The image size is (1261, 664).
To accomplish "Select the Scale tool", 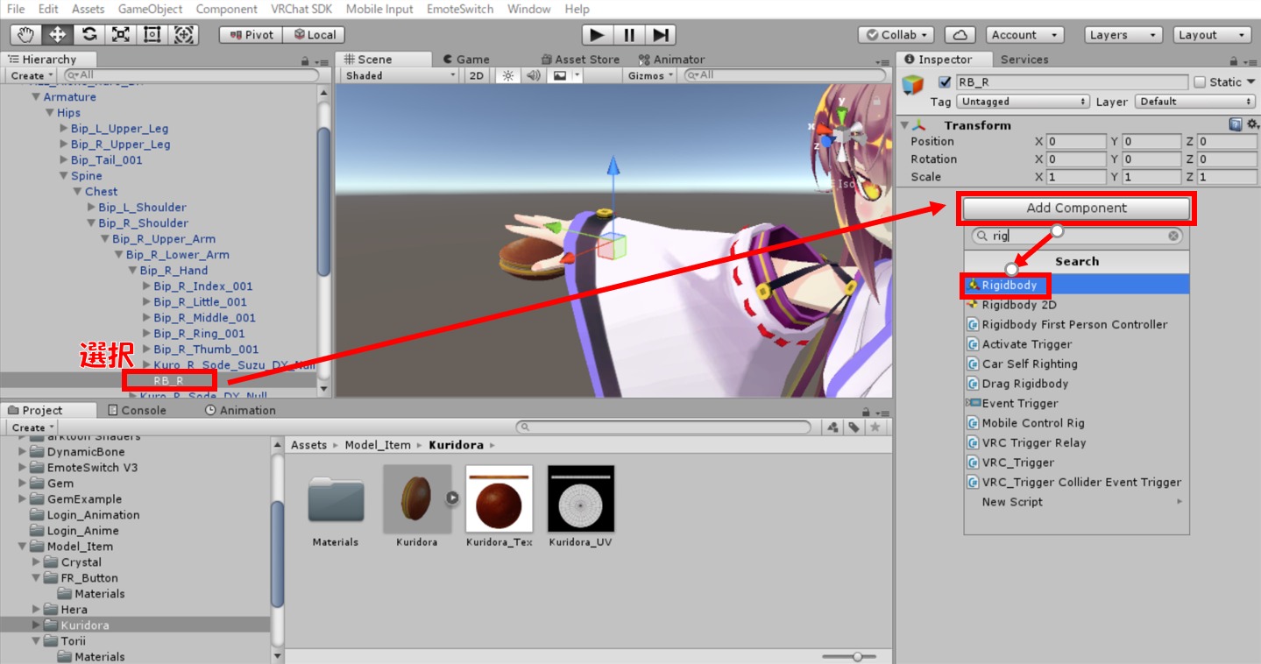I will (x=121, y=35).
